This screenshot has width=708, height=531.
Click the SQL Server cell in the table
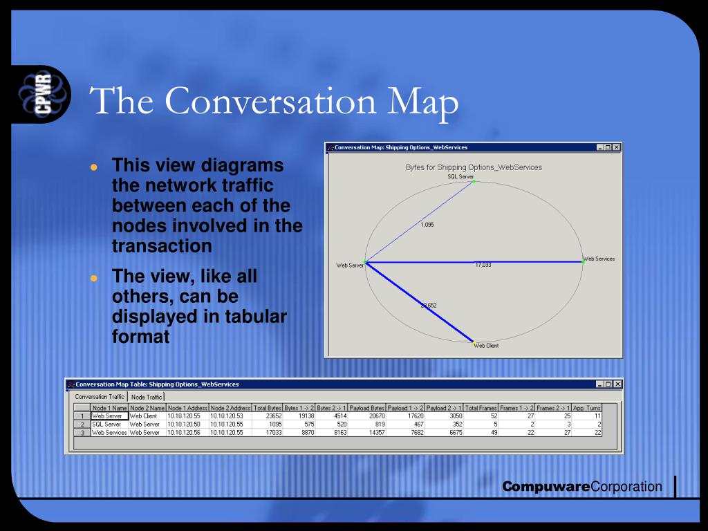tap(110, 424)
